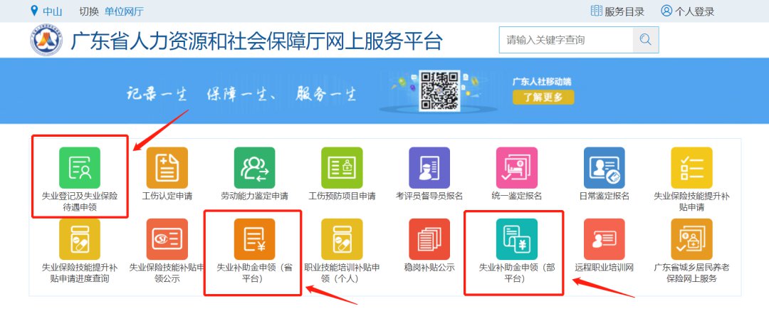Click the platform logo emblem
This screenshot has height=309, width=769.
coord(46,40)
